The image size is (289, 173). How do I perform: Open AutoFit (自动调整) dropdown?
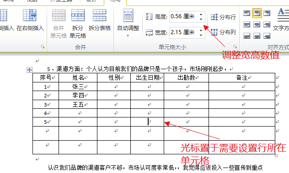pos(128,23)
